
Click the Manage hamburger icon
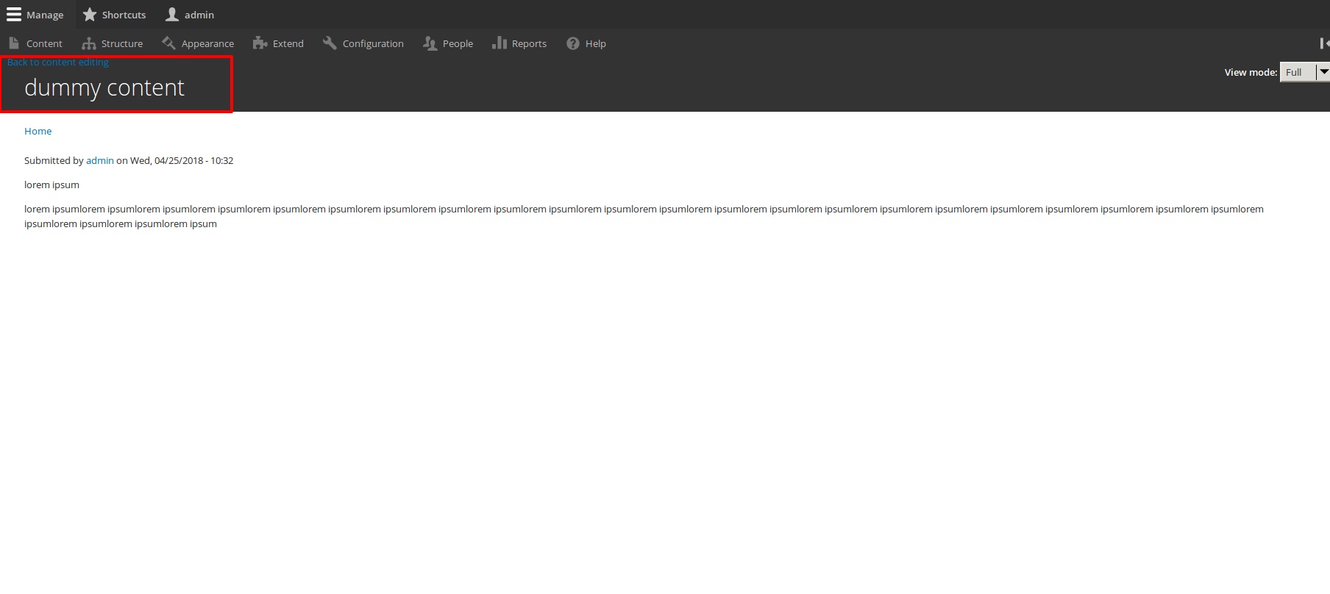(14, 15)
